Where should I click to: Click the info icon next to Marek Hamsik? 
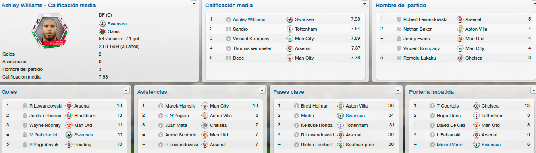(x=161, y=106)
